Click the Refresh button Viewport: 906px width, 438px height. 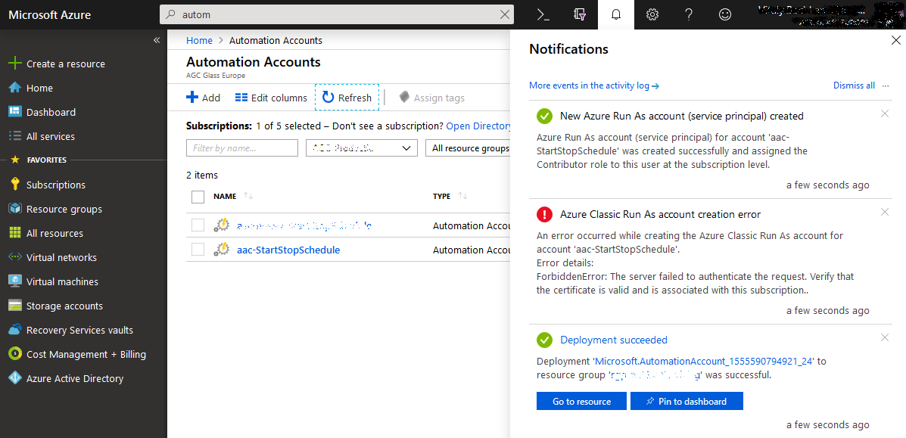tap(347, 97)
